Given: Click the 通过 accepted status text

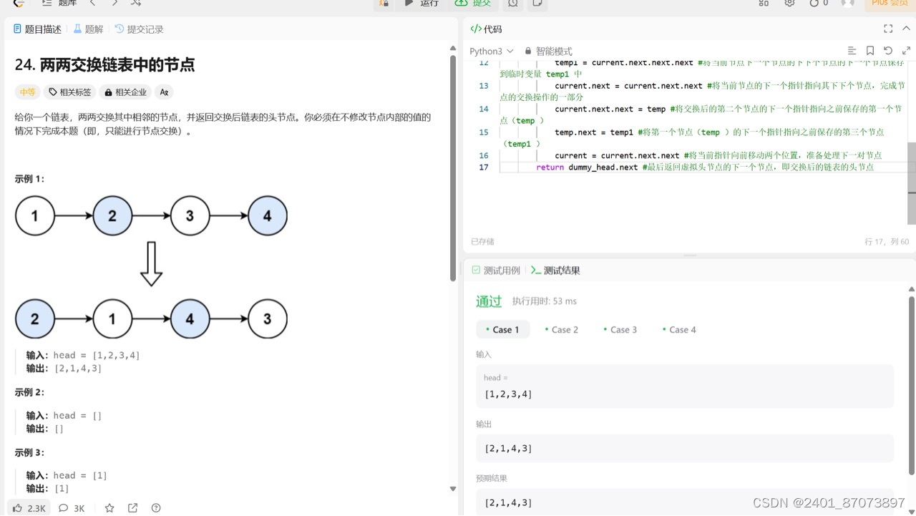Looking at the screenshot, I should pyautogui.click(x=489, y=301).
